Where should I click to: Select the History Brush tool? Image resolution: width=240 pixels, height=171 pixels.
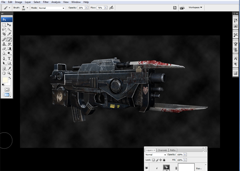click(x=9, y=44)
